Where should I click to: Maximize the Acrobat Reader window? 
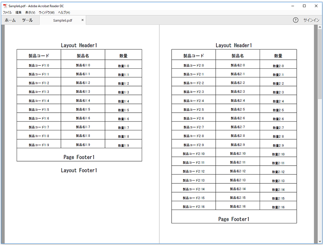304,6
